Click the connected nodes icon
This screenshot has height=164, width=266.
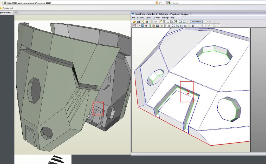177,26
